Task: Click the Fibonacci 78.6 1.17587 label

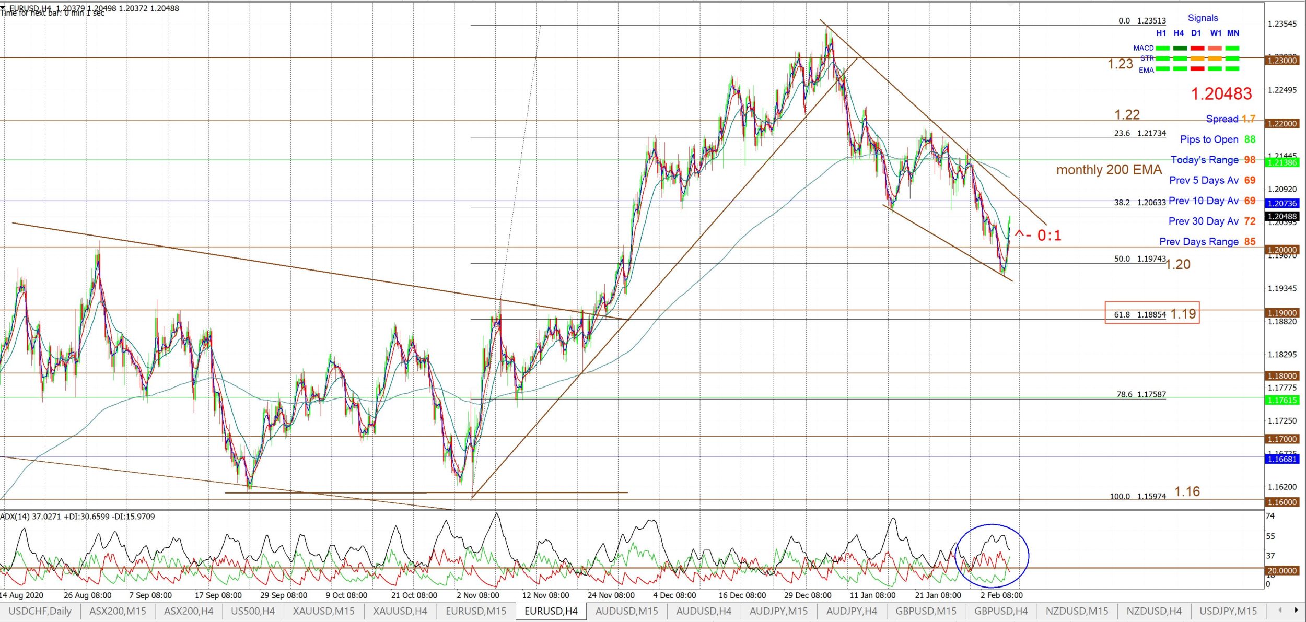Action: [1141, 395]
